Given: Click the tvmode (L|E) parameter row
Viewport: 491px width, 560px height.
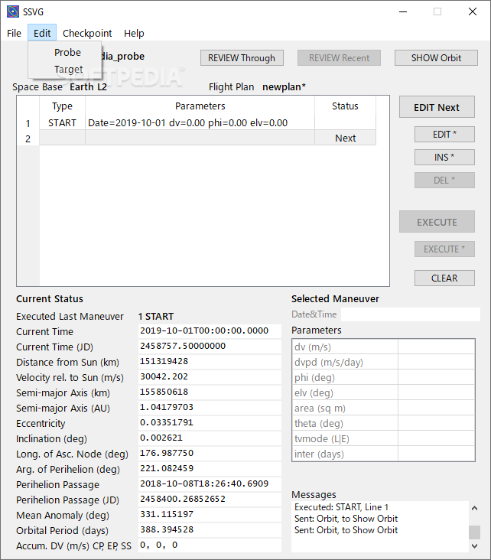Looking at the screenshot, I should (x=383, y=439).
